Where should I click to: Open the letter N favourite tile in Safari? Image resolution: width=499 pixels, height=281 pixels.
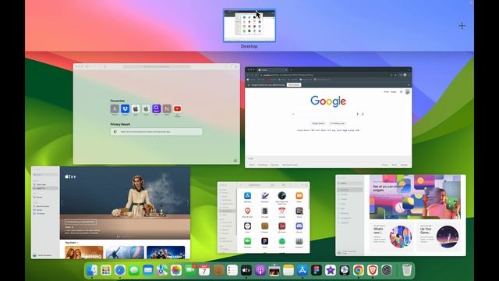click(167, 108)
